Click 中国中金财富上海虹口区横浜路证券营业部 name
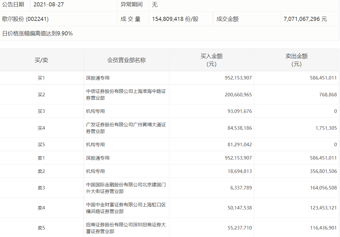This screenshot has height=237, width=340. click(x=126, y=208)
